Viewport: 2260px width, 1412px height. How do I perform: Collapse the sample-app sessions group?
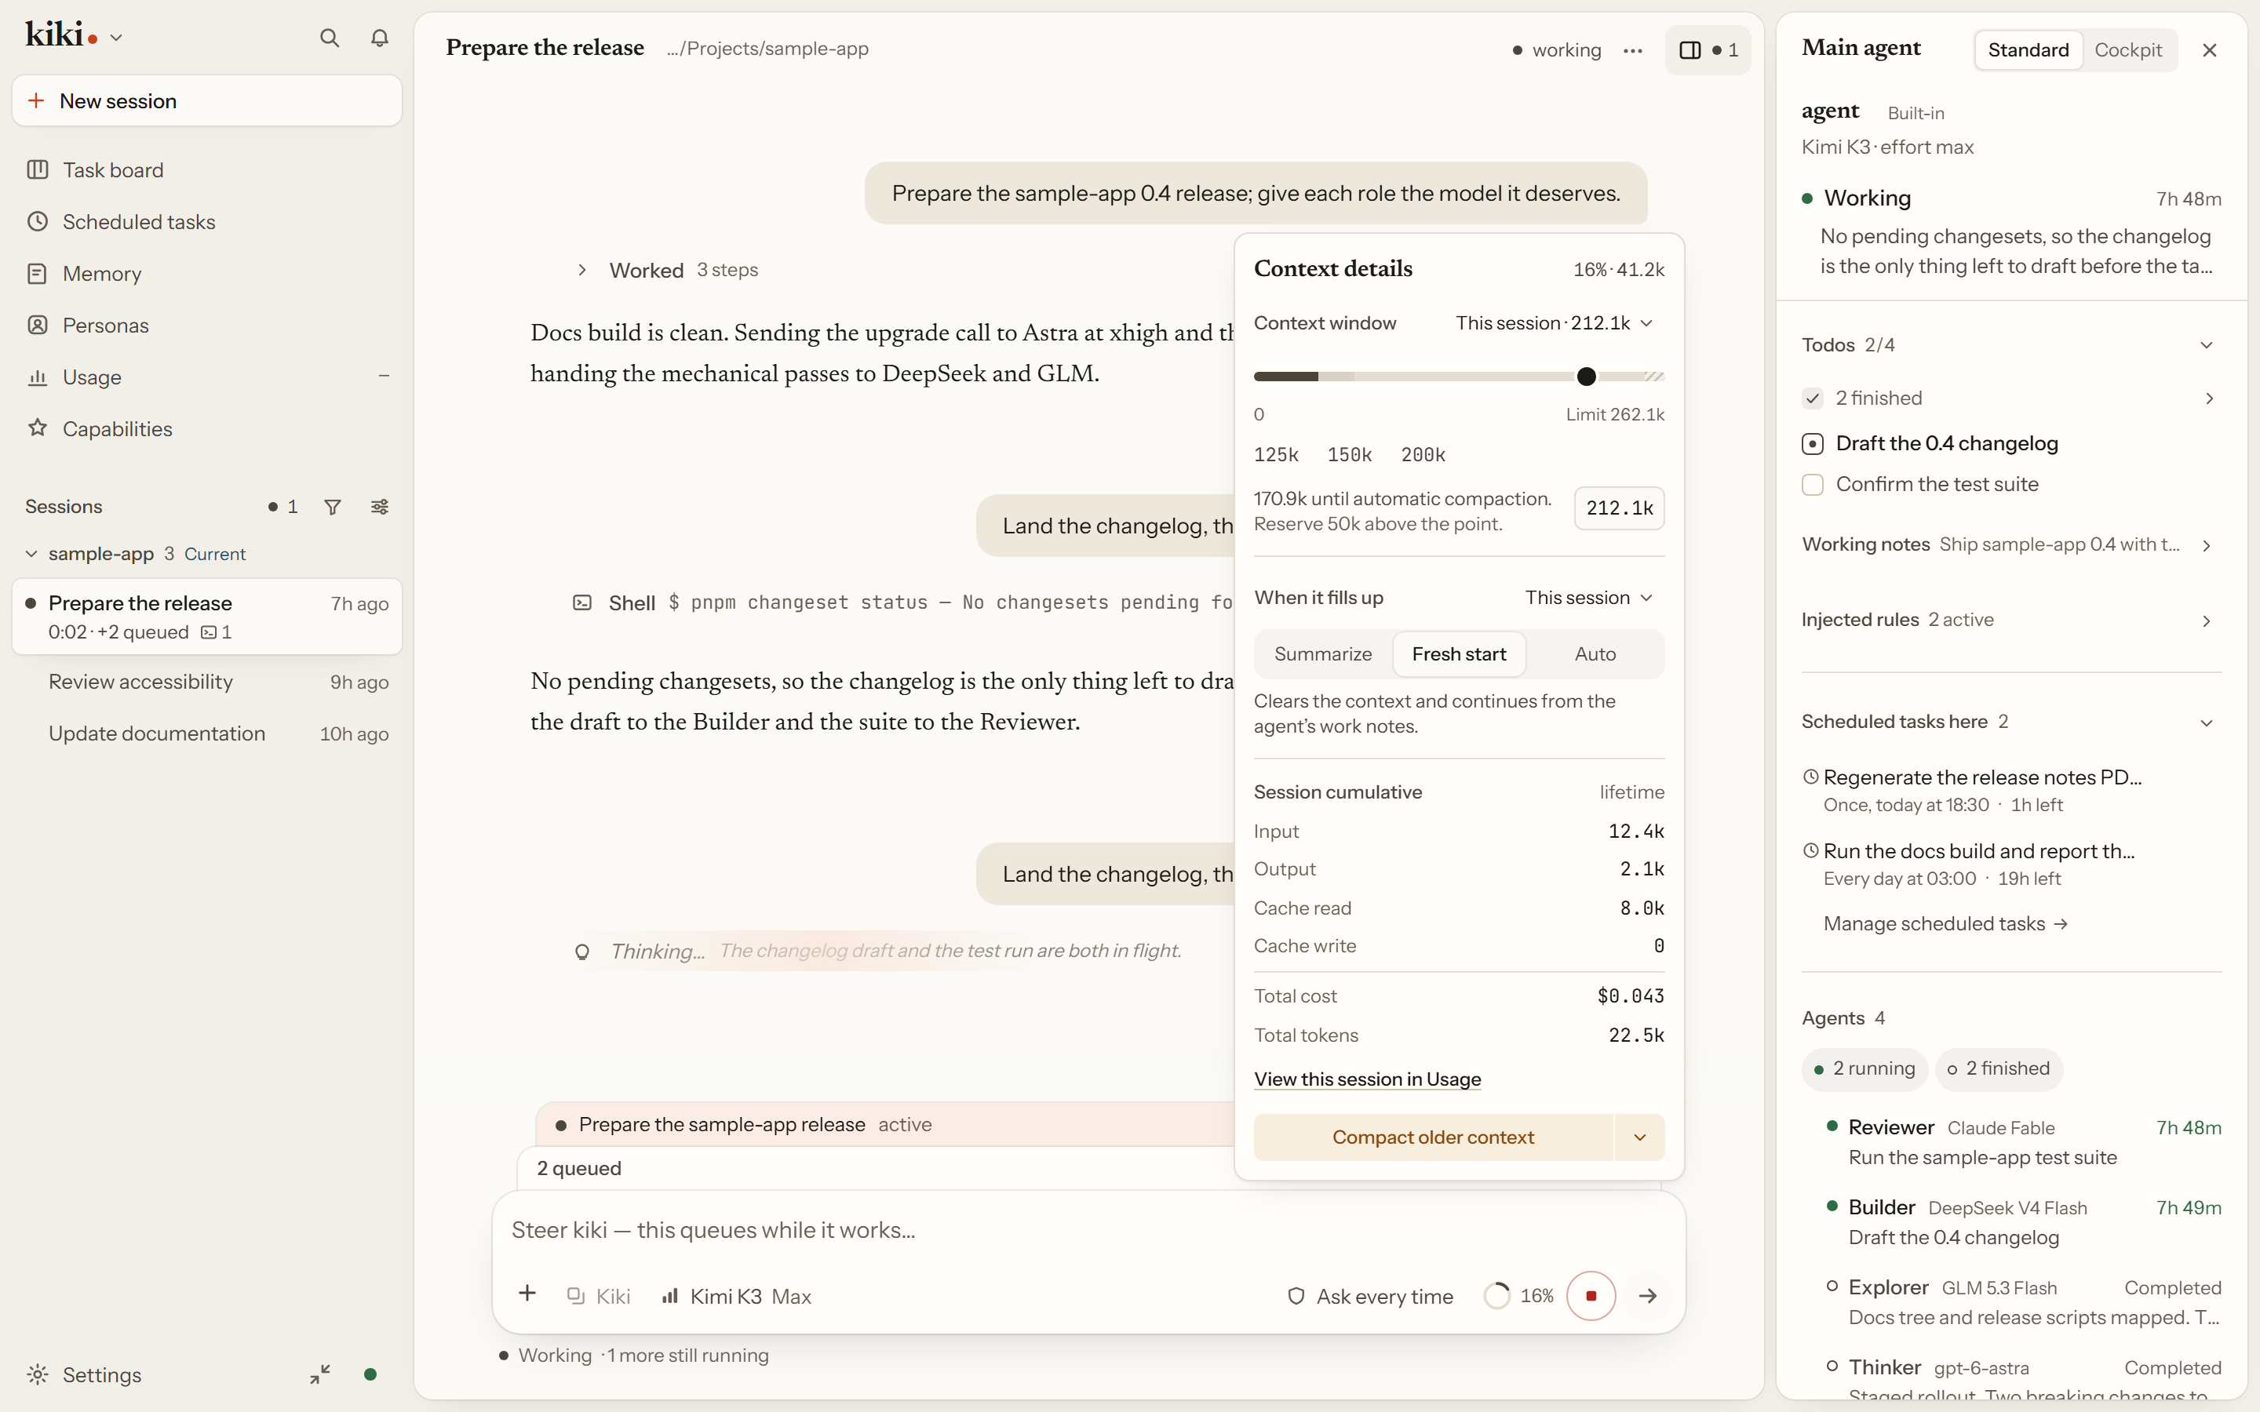click(x=31, y=554)
